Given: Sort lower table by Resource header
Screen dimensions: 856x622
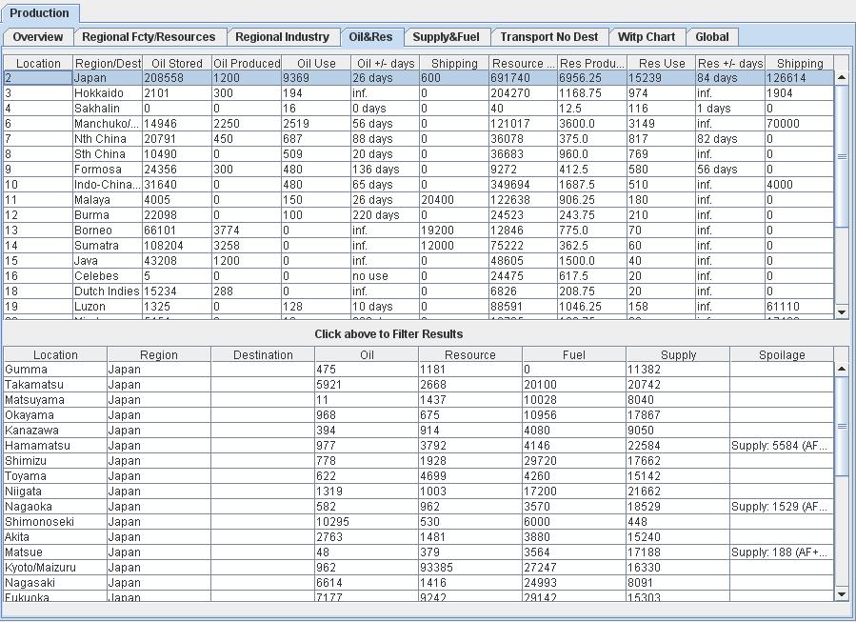Looking at the screenshot, I should click(x=470, y=355).
